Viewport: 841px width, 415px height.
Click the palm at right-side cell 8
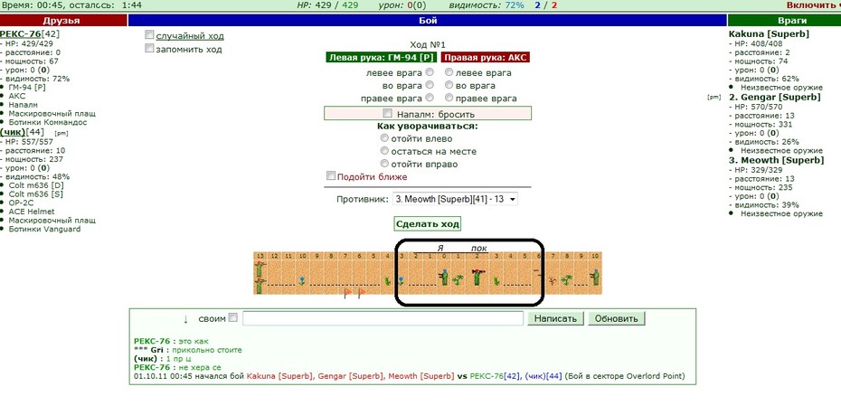point(566,280)
